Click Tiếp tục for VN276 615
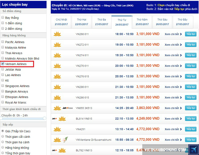The height and width of the screenshot is (155, 199). point(191,76)
